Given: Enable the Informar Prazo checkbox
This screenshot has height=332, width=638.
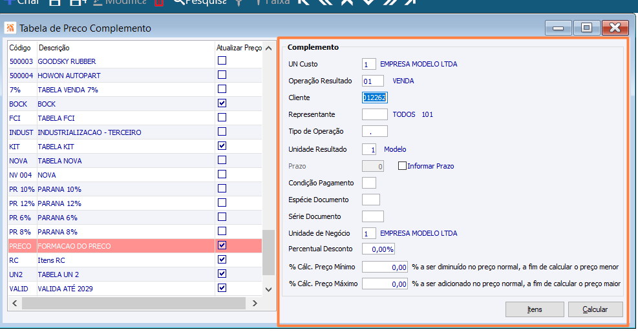Looking at the screenshot, I should tap(402, 166).
